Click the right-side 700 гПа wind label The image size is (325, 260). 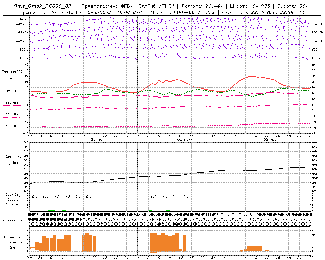tap(318, 32)
